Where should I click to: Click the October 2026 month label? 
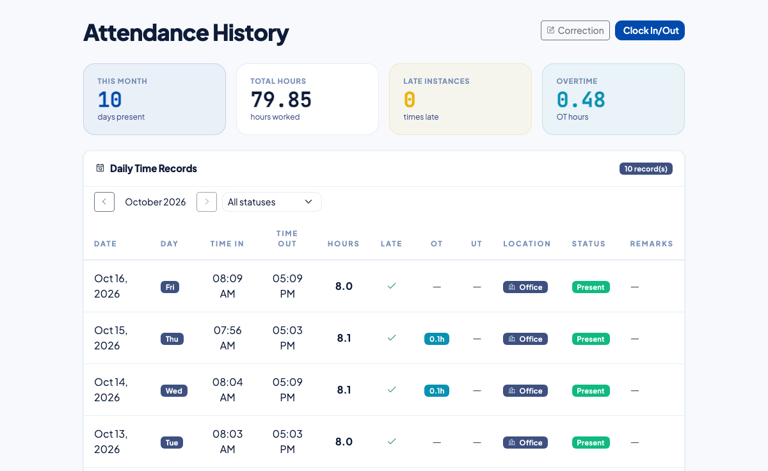pyautogui.click(x=156, y=202)
